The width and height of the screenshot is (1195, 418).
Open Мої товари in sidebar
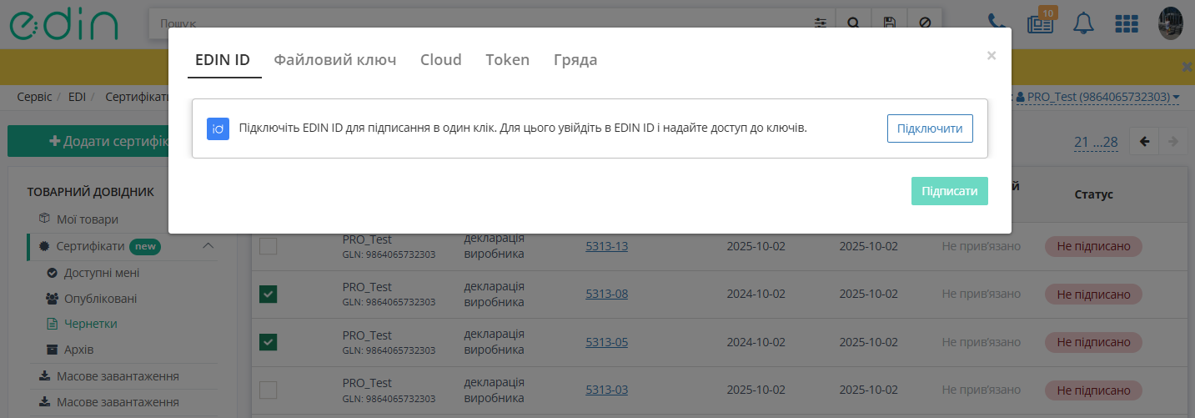pos(88,219)
